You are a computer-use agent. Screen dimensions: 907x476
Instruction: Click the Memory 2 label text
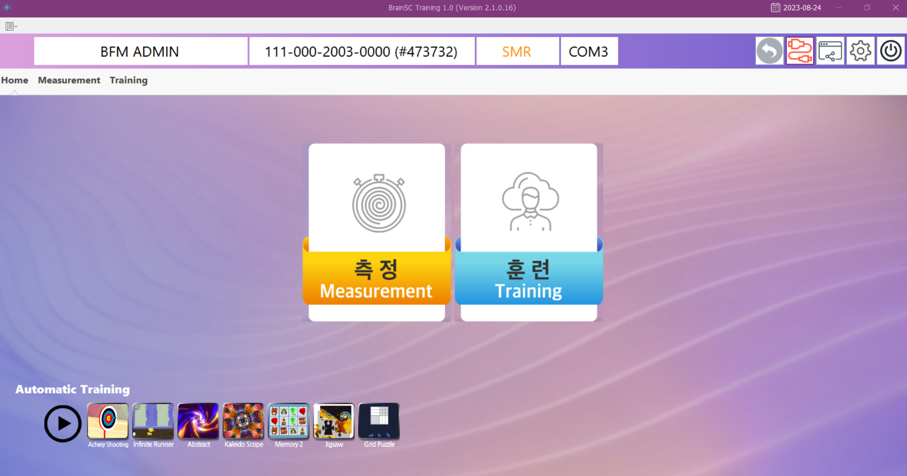tap(289, 445)
